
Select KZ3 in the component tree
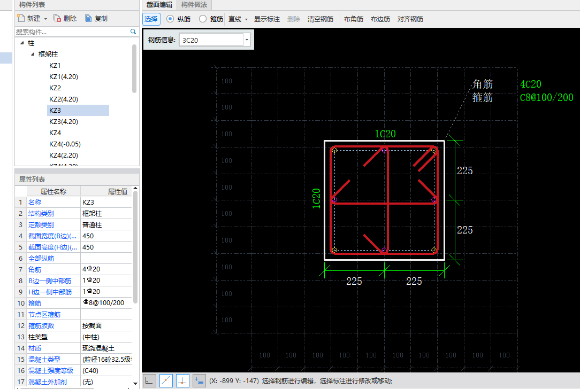(x=78, y=111)
